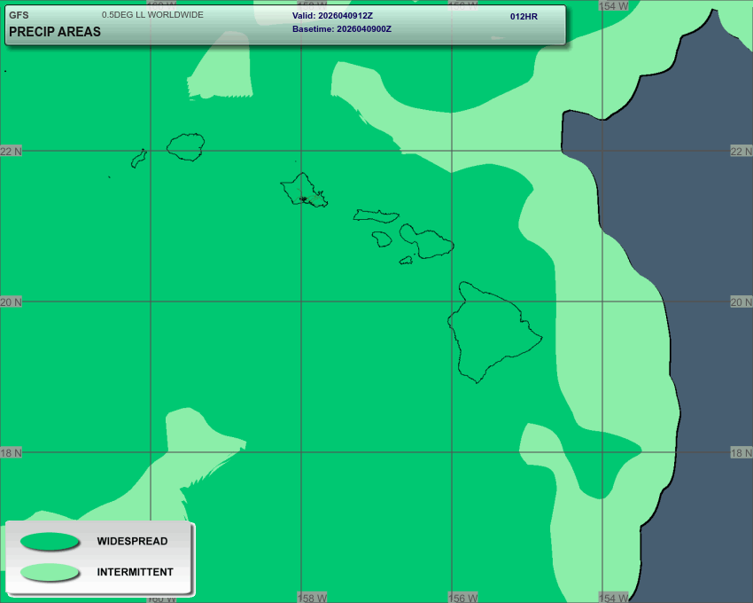Click the 20 N label on right edge
This screenshot has width=753, height=603.
[741, 302]
